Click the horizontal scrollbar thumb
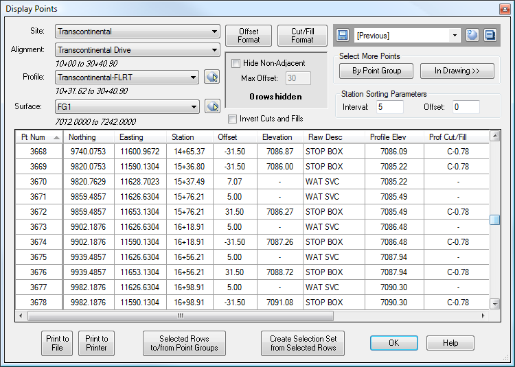Viewport: 515px width, 367px height. point(181,316)
